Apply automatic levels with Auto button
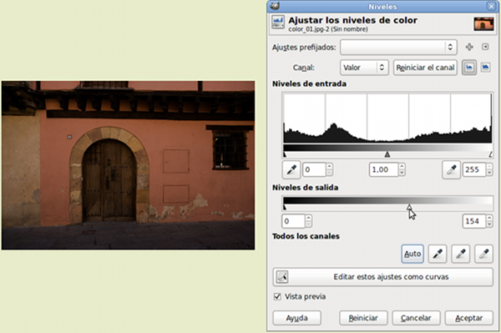Screen dimensions: 501x333 (412, 254)
